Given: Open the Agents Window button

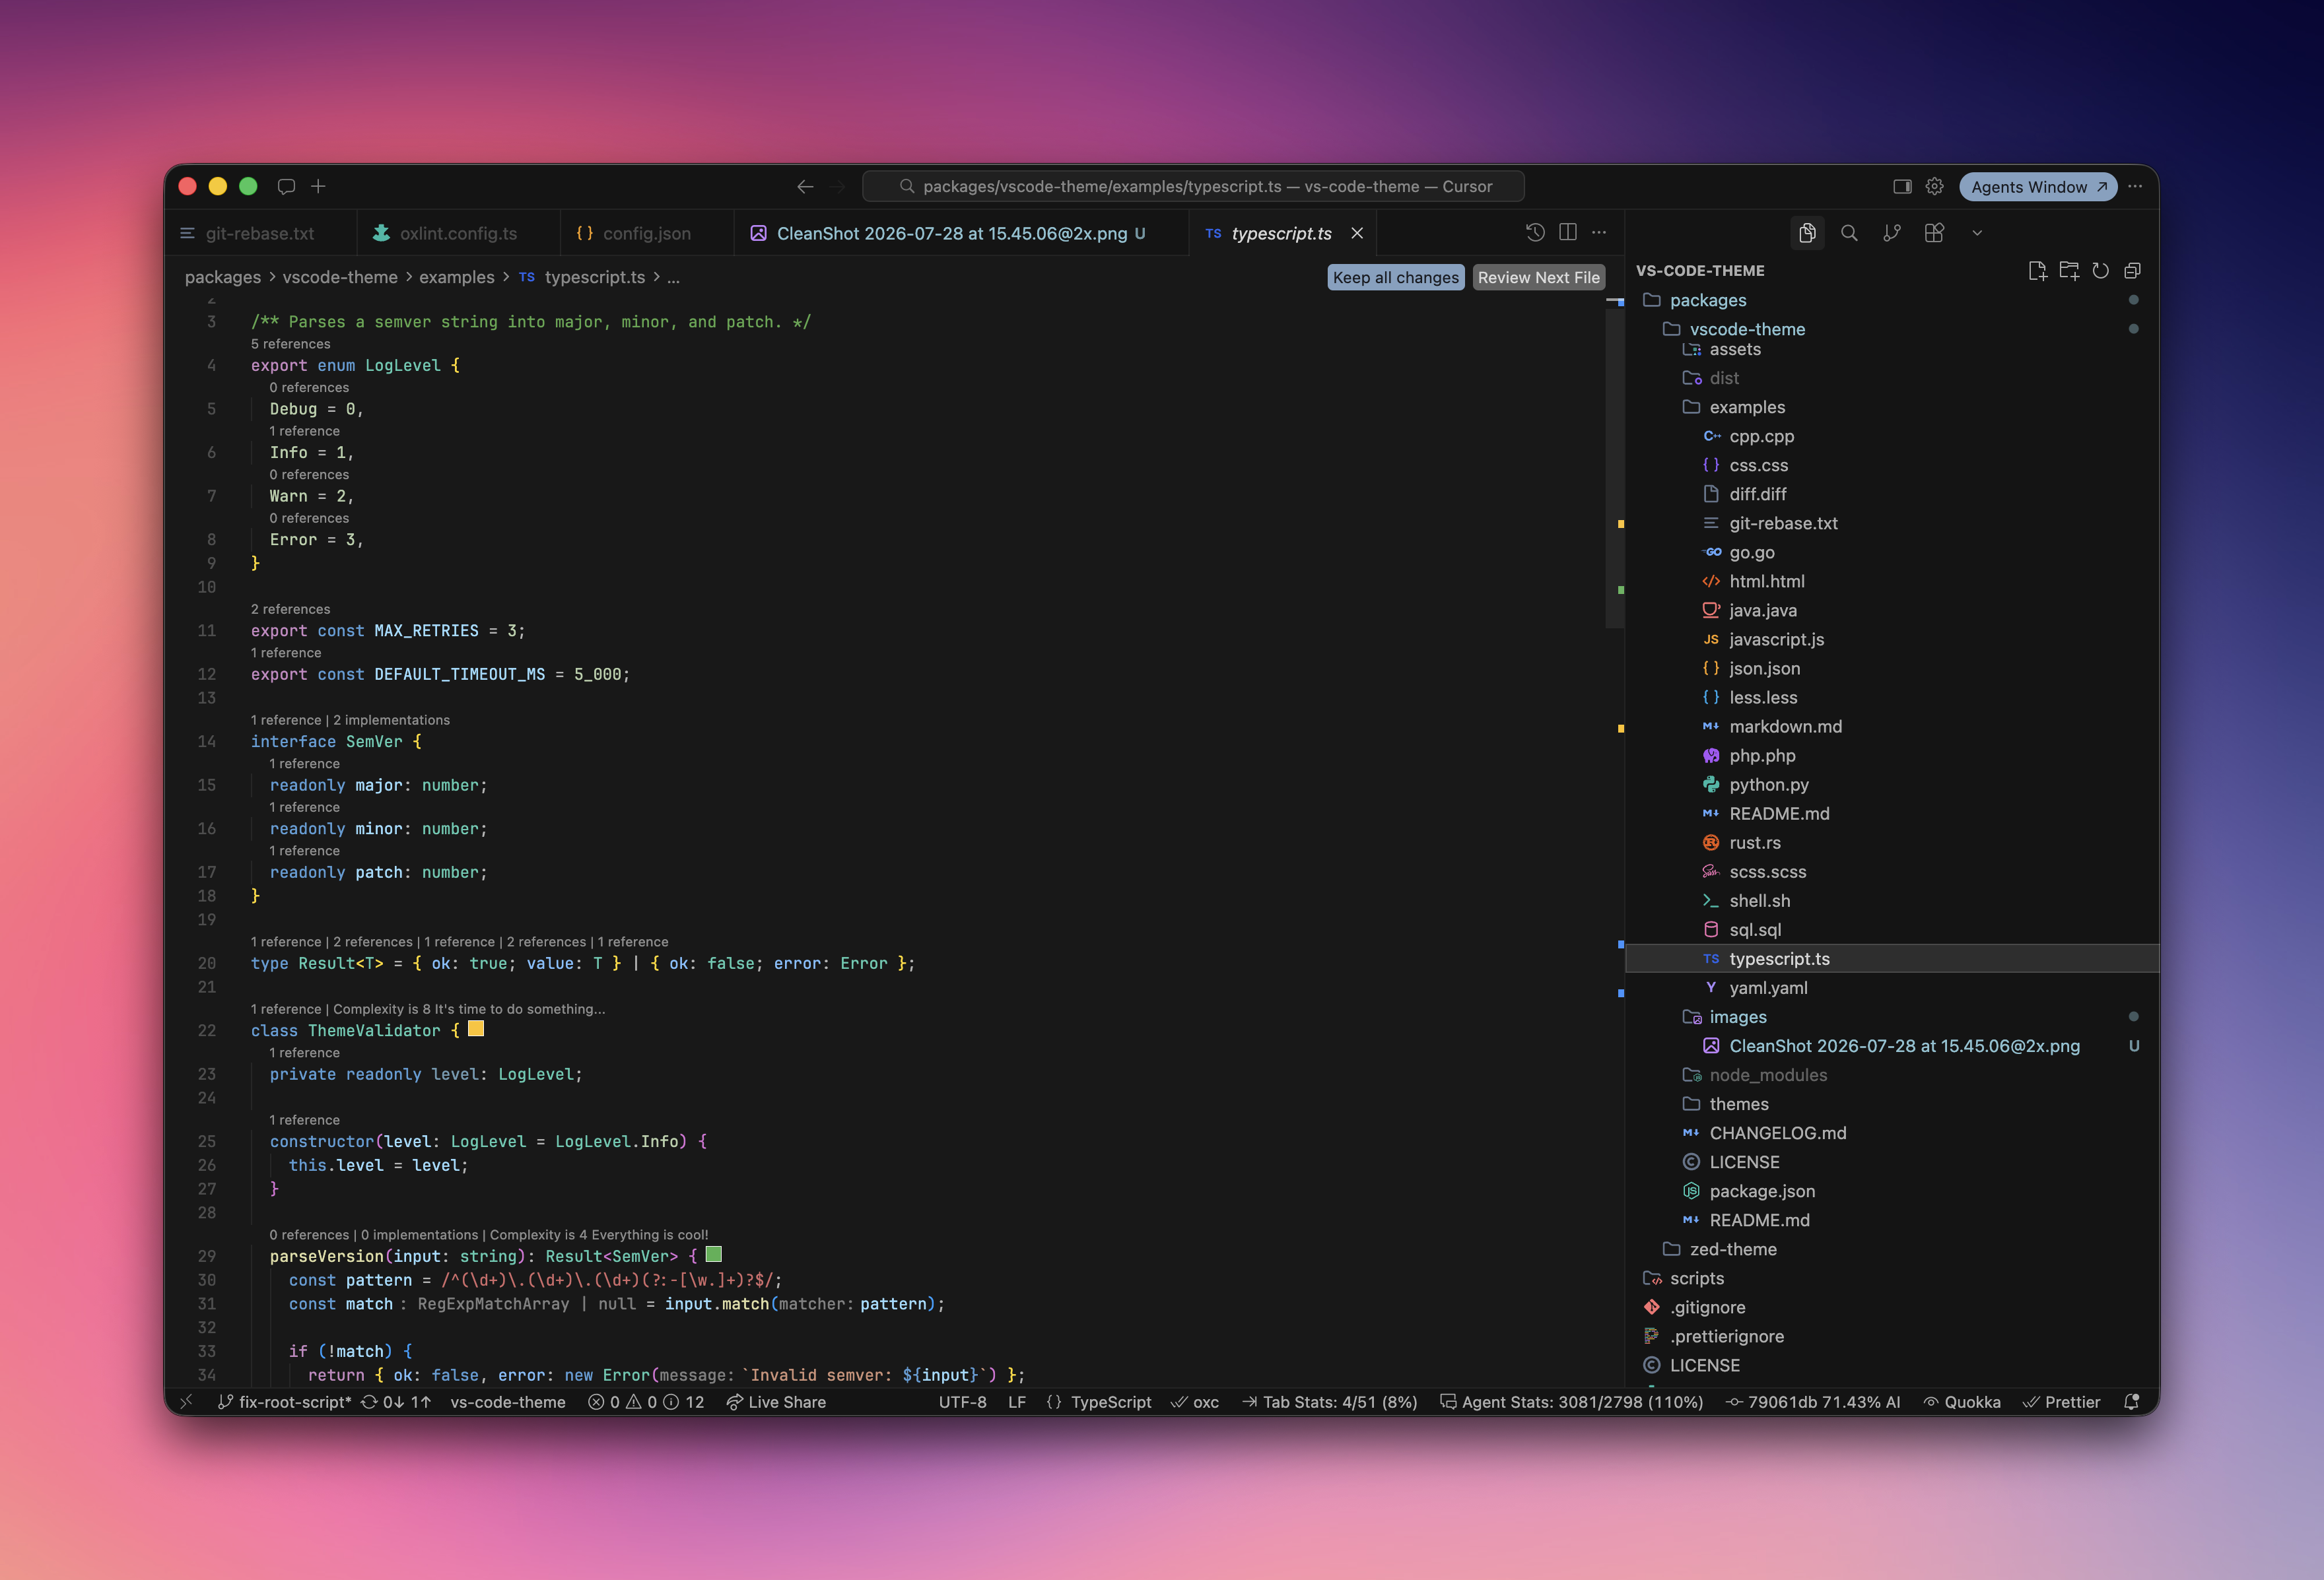Looking at the screenshot, I should coord(2037,187).
